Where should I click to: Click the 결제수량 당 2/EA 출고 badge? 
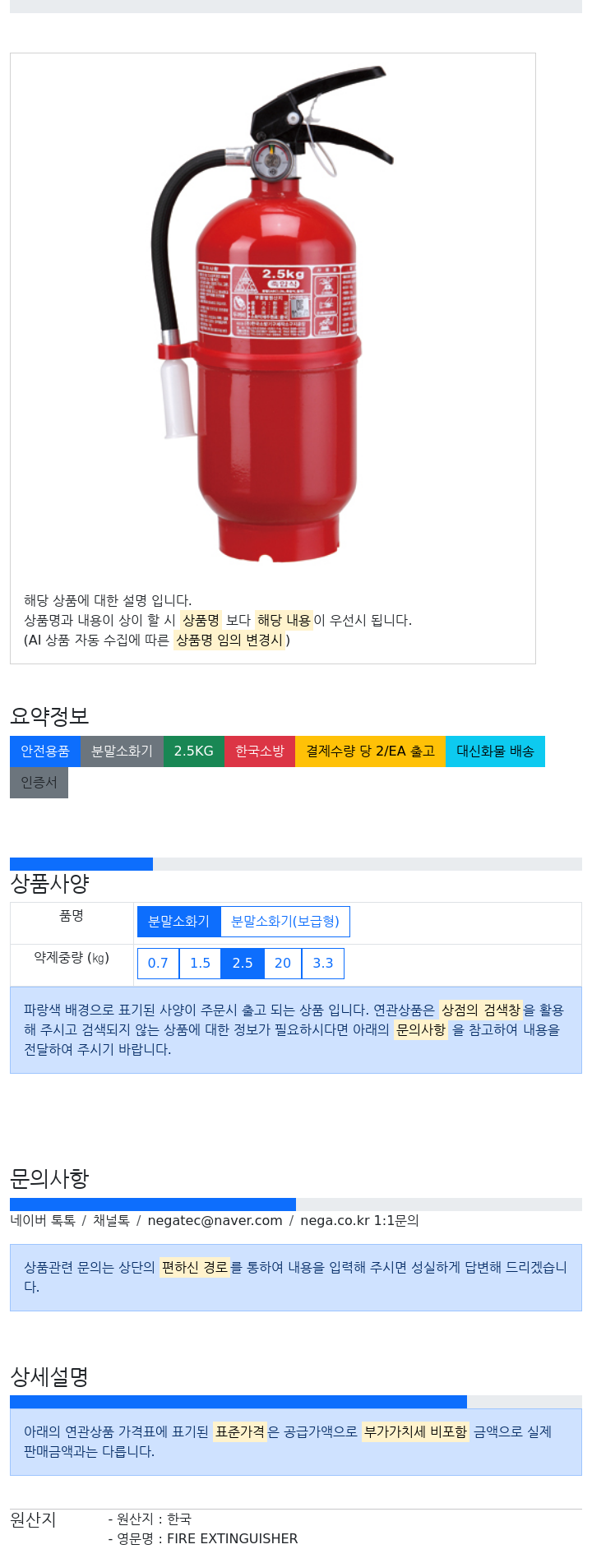tap(370, 751)
